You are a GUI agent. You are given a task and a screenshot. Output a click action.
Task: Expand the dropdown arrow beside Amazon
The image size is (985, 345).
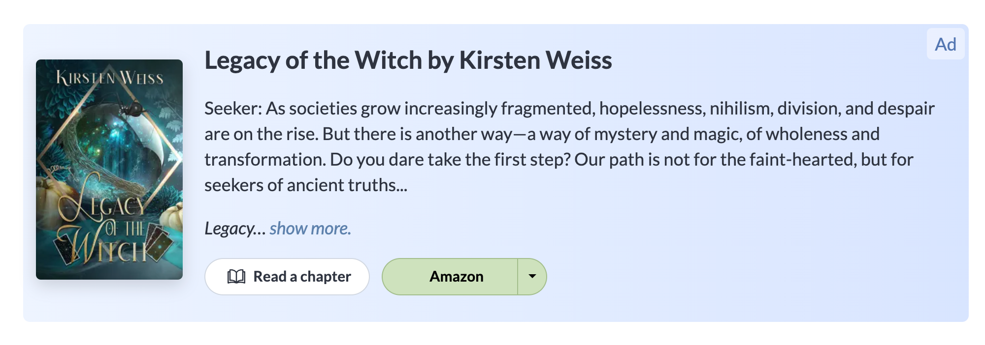pyautogui.click(x=532, y=277)
